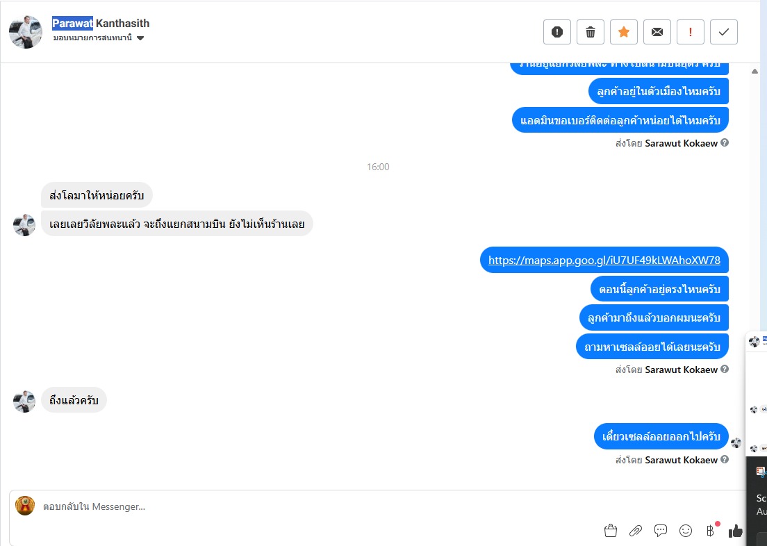The image size is (767, 546).
Task: Delete conversation using trash can icon
Action: 591,32
